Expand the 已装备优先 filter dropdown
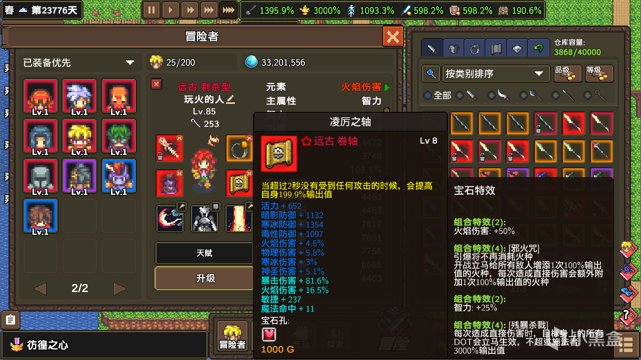The image size is (641, 360). 78,63
